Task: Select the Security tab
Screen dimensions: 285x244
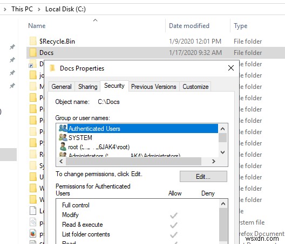Action: point(114,86)
